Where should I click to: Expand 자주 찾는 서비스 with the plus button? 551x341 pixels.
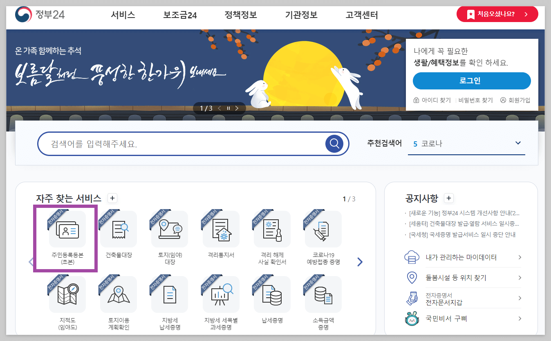[112, 198]
